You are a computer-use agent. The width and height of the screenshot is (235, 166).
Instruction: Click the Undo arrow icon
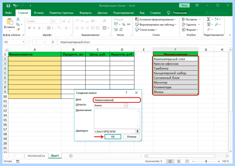point(15,6)
